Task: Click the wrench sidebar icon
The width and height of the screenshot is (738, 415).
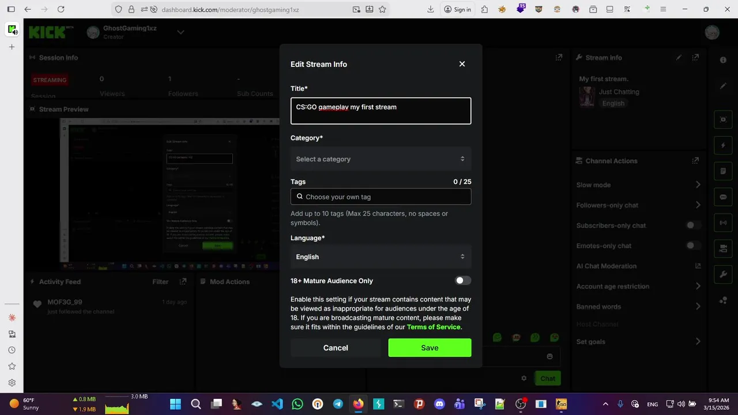Action: 723,274
